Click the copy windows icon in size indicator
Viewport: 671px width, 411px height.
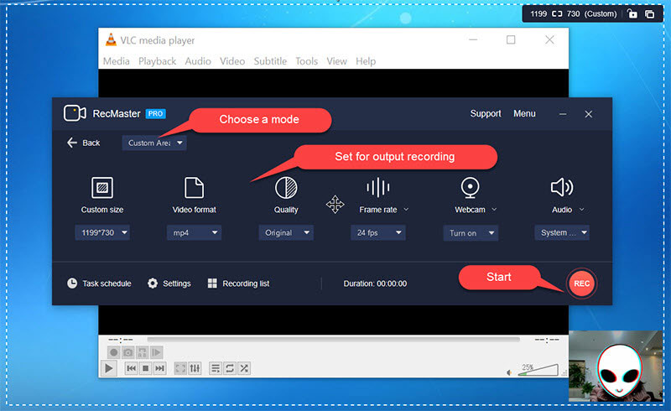click(649, 14)
